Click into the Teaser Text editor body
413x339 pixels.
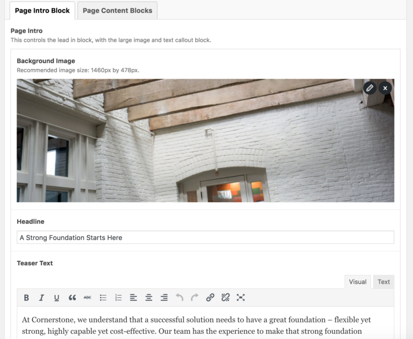(x=205, y=322)
